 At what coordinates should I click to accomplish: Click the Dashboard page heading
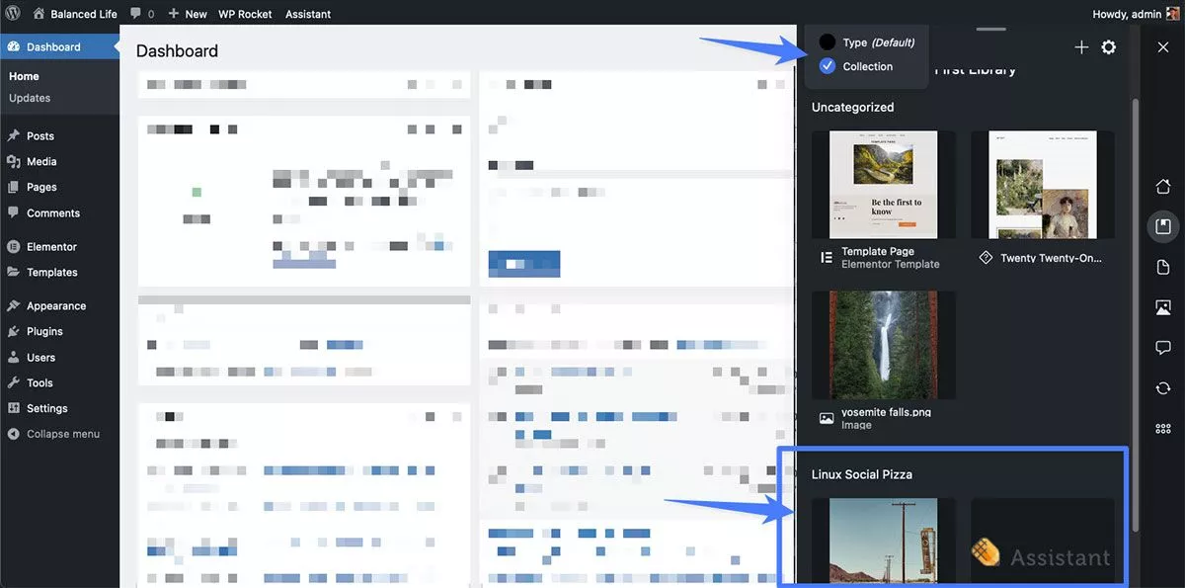click(x=177, y=50)
